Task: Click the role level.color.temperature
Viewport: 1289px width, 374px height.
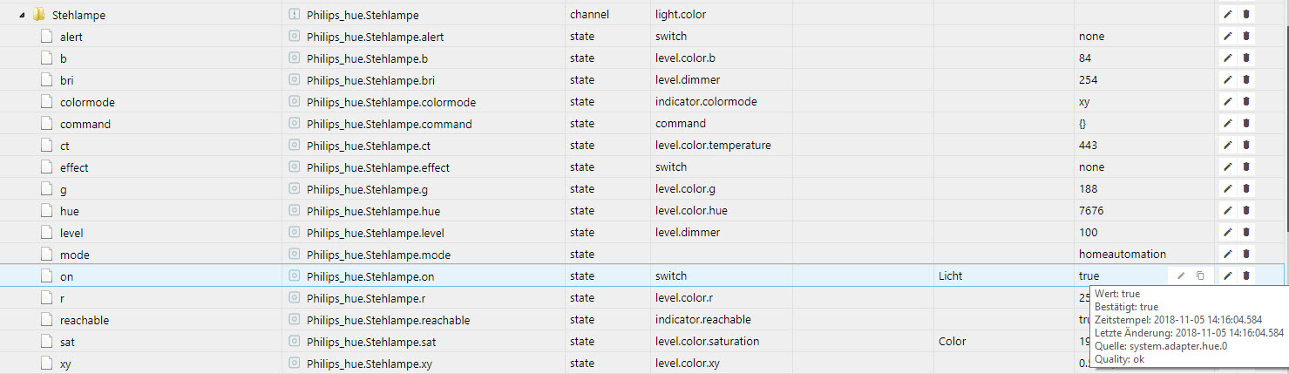Action: pyautogui.click(x=713, y=146)
